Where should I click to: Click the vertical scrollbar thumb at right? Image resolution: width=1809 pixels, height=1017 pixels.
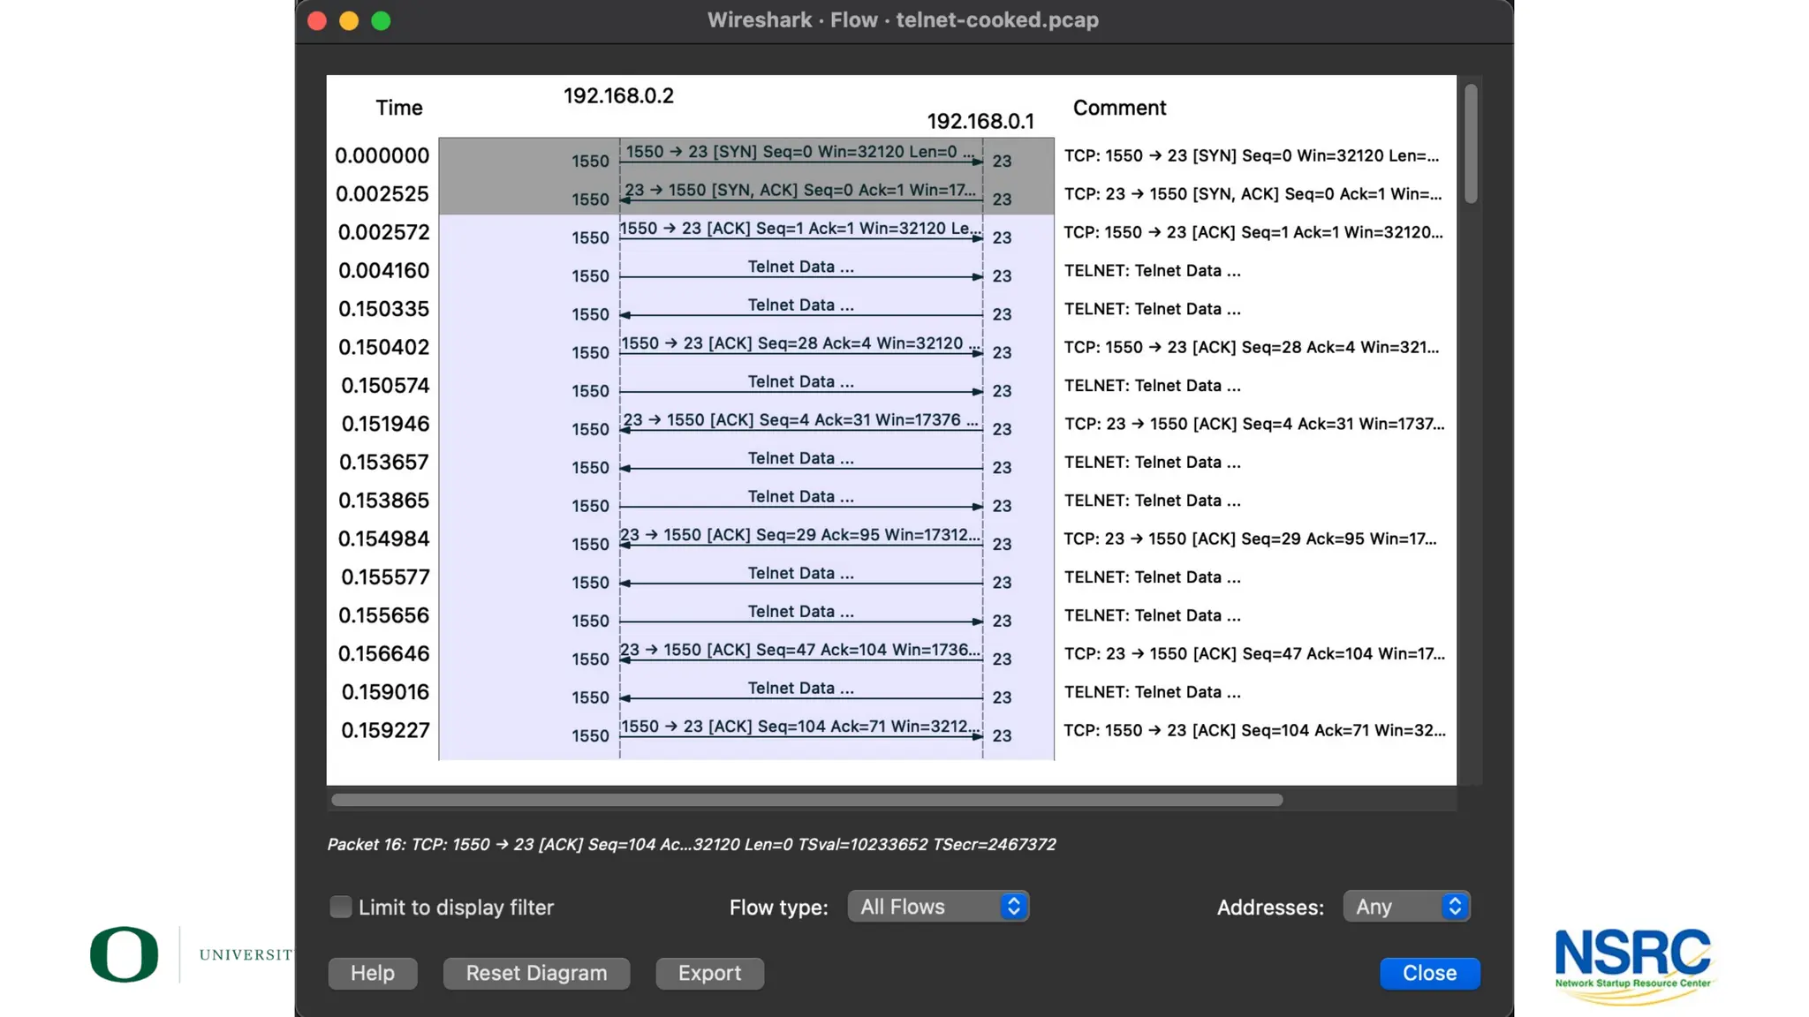pyautogui.click(x=1470, y=143)
